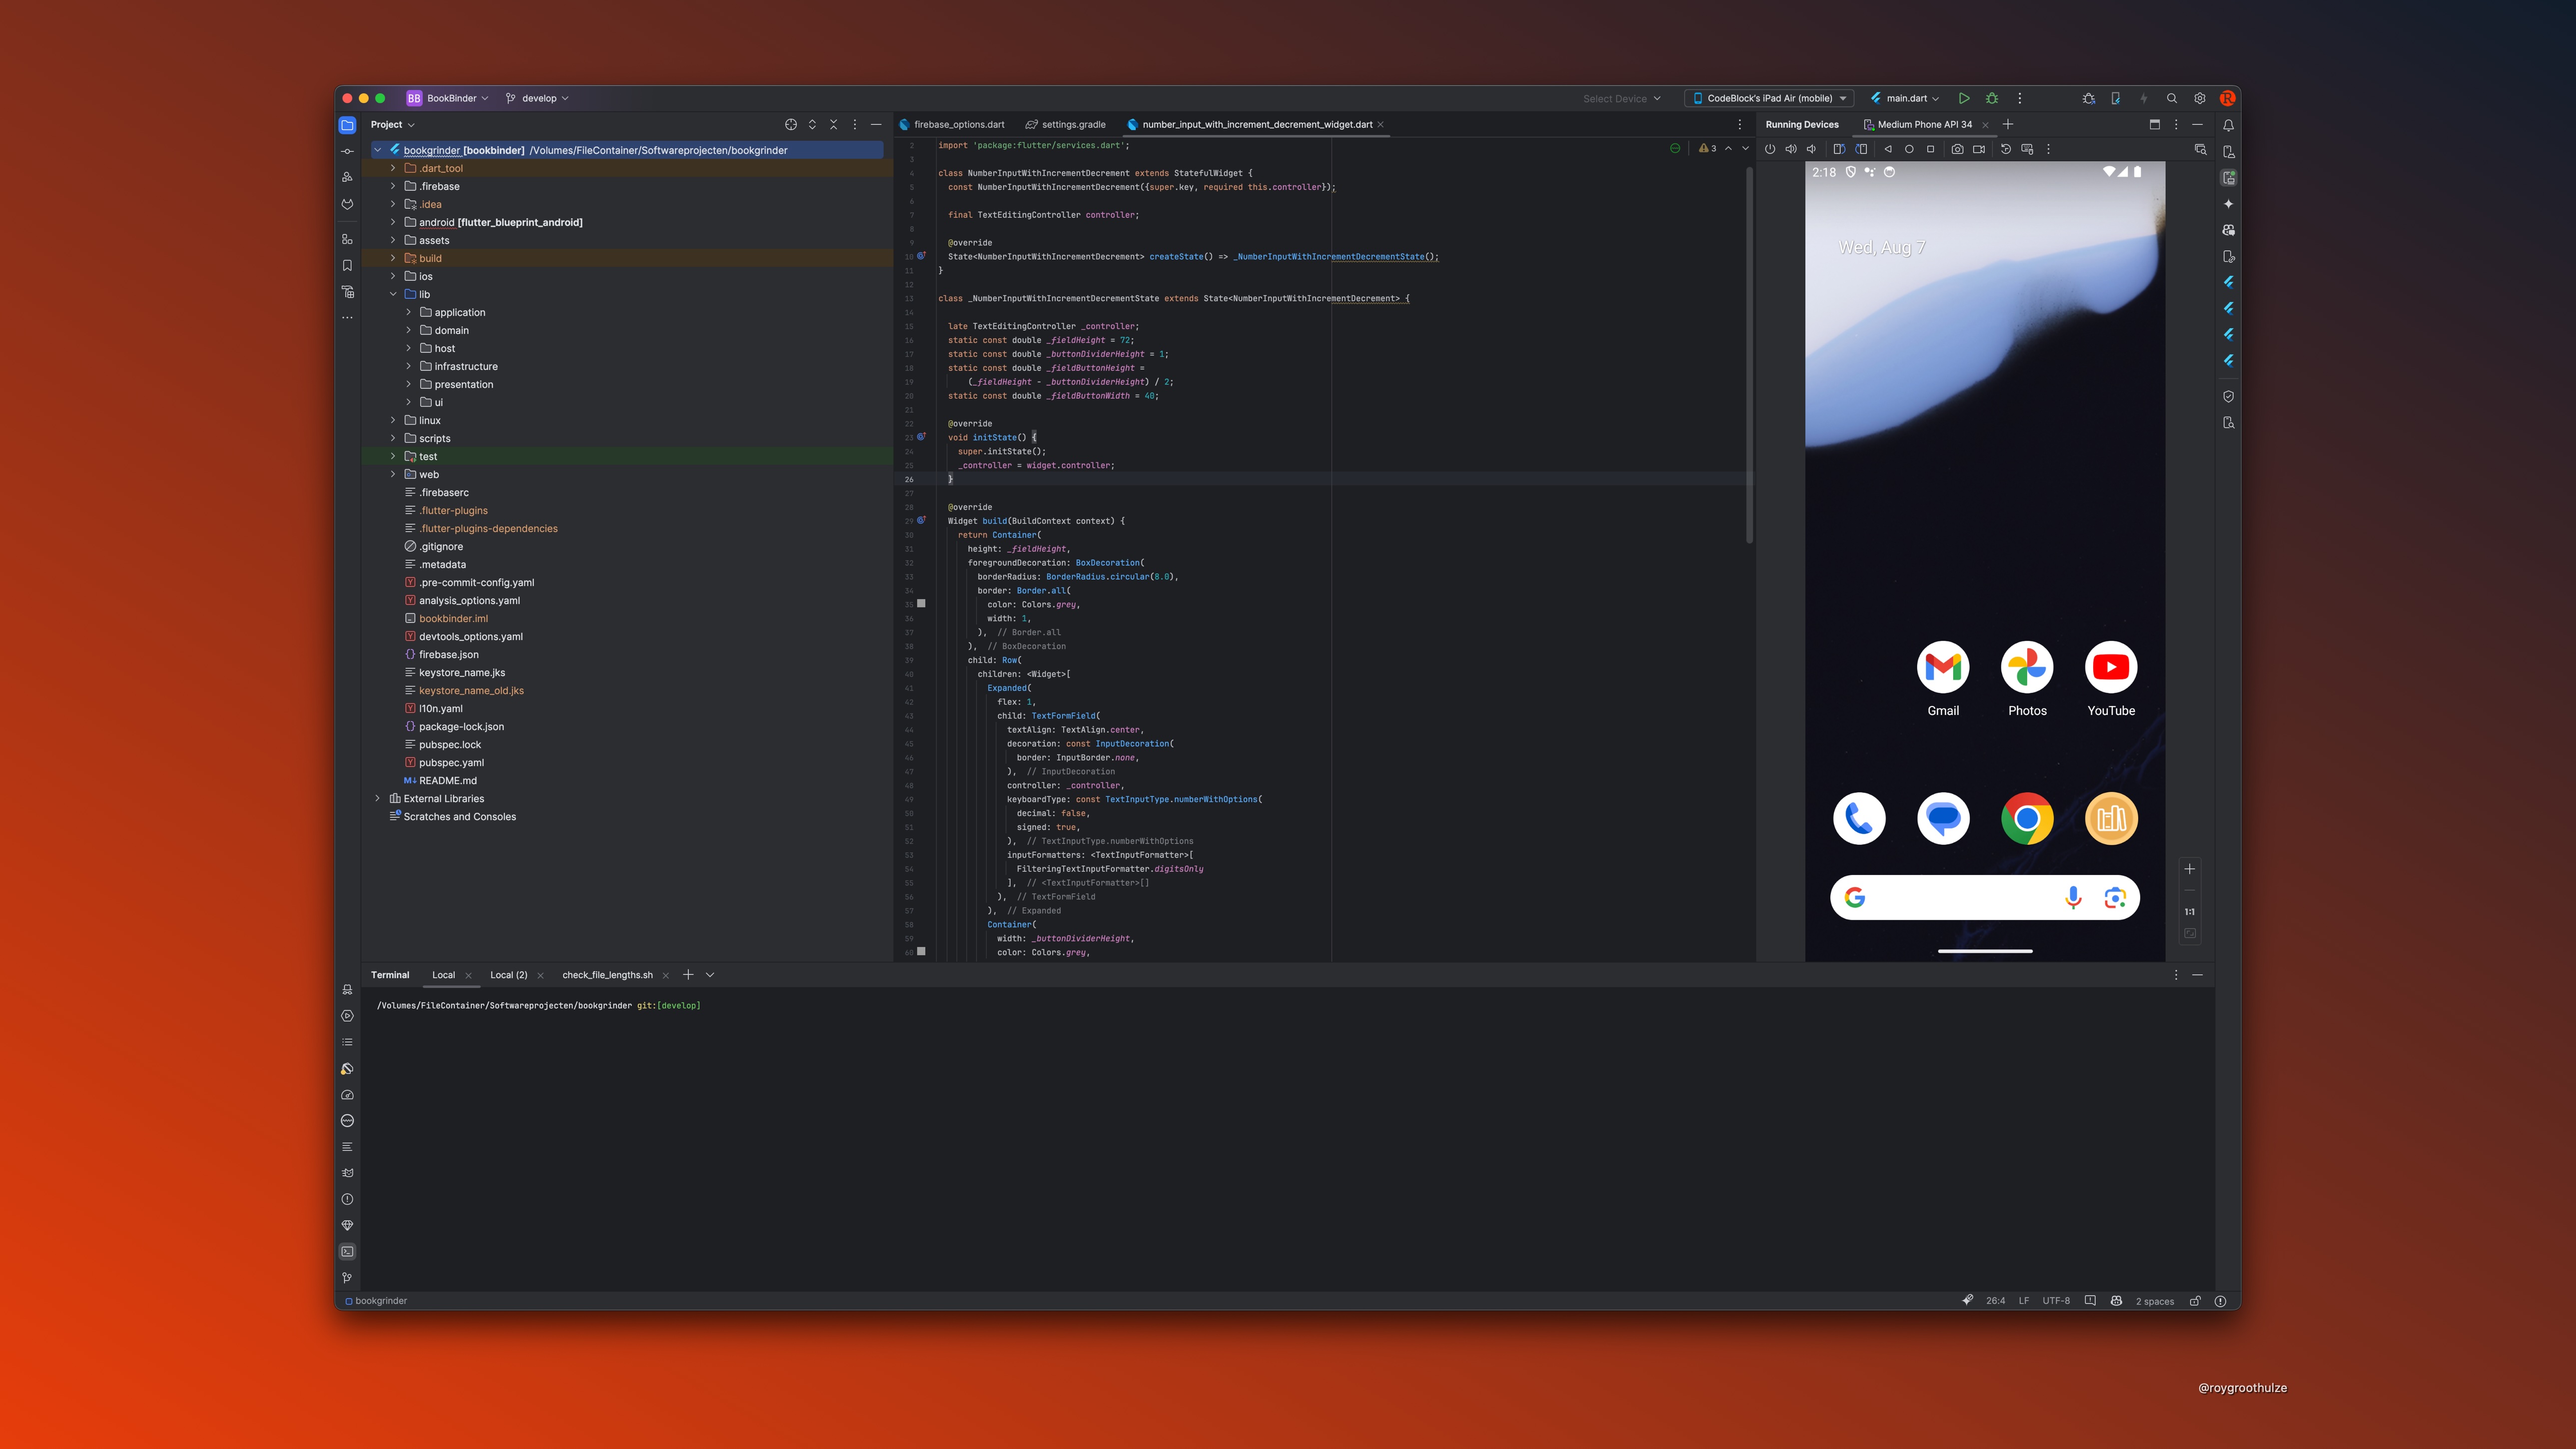
Task: Take an emulator screenshot with camera icon
Action: tap(1957, 149)
